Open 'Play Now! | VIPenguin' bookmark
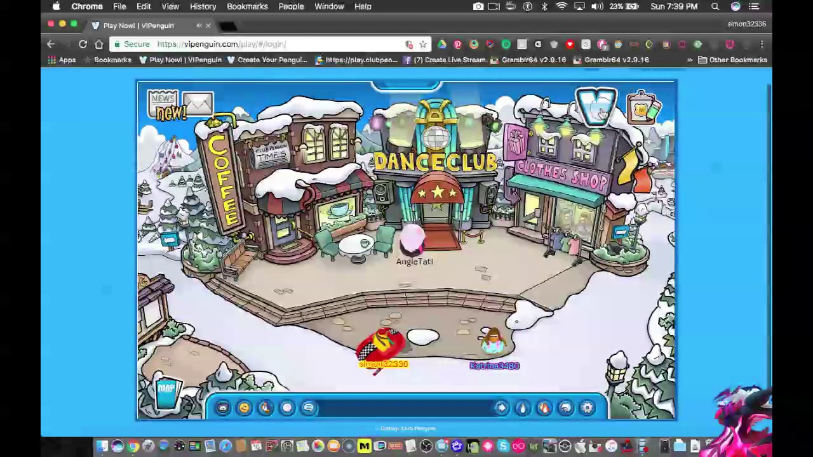This screenshot has width=813, height=457. (180, 60)
